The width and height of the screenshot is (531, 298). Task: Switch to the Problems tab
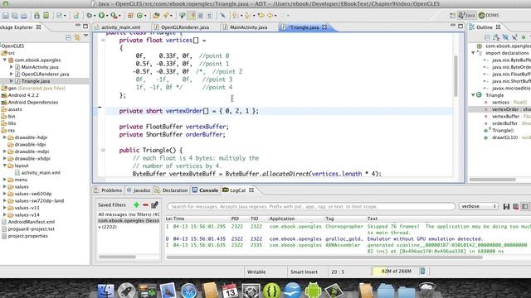click(x=108, y=190)
